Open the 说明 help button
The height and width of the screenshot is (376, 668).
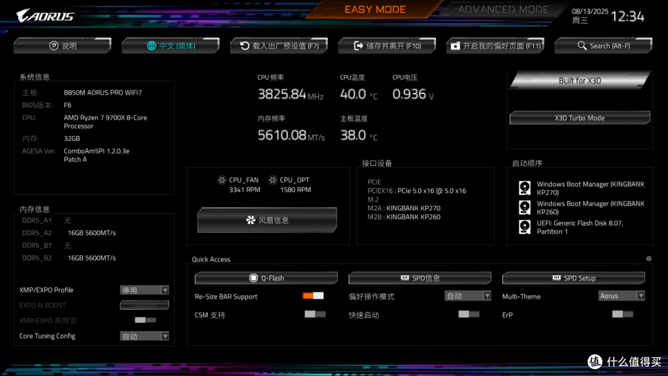(62, 46)
